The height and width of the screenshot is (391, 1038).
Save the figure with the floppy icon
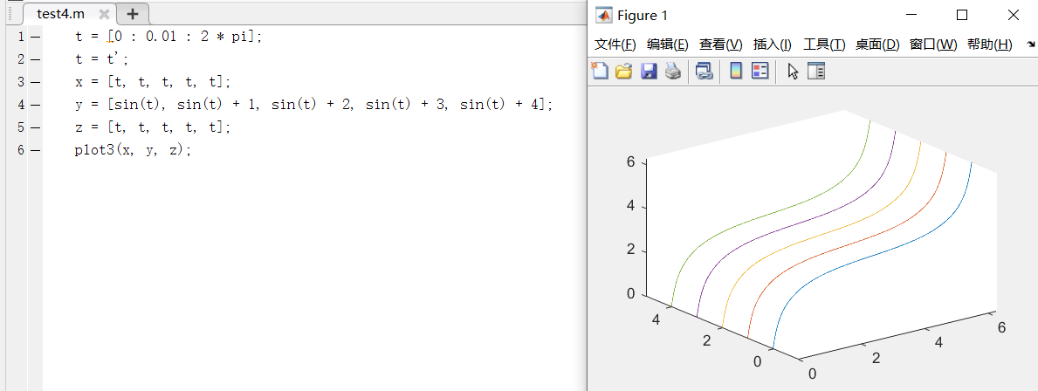[x=649, y=71]
